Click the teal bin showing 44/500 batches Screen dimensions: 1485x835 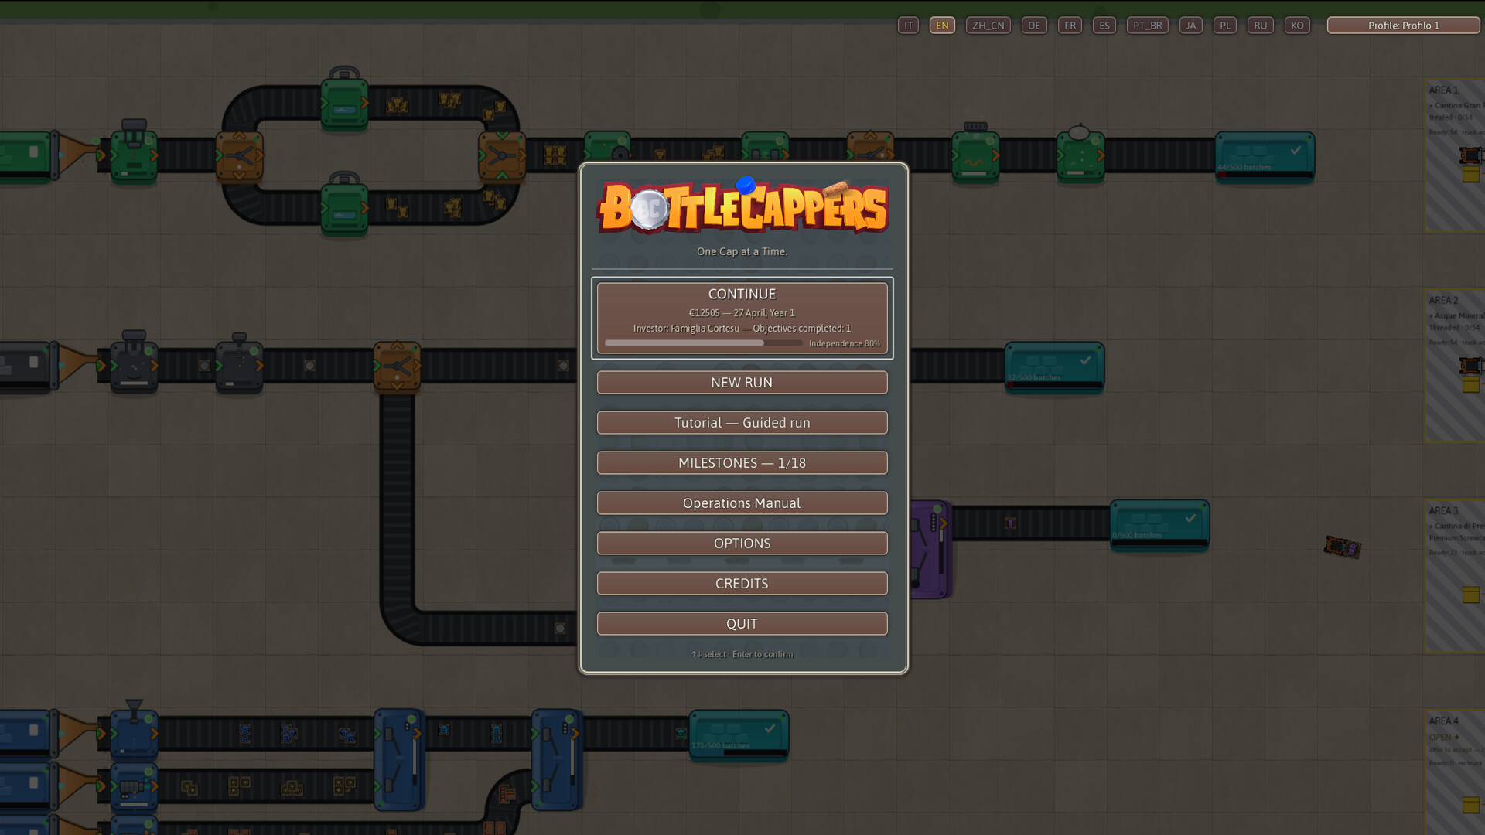1265,157
